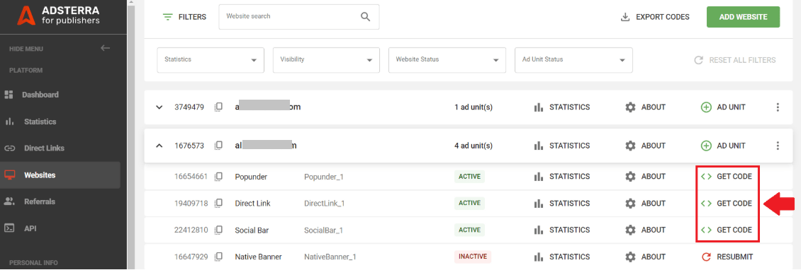Collapse website row 1676573
Viewport: 801px width, 270px height.
coord(159,146)
